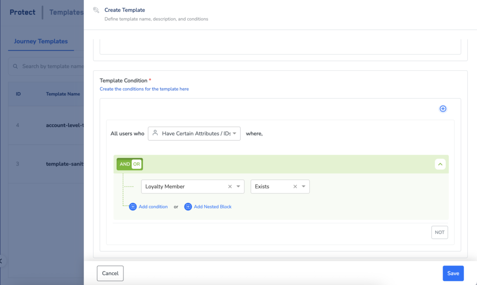Clear the Loyalty Member selection

[x=230, y=187]
